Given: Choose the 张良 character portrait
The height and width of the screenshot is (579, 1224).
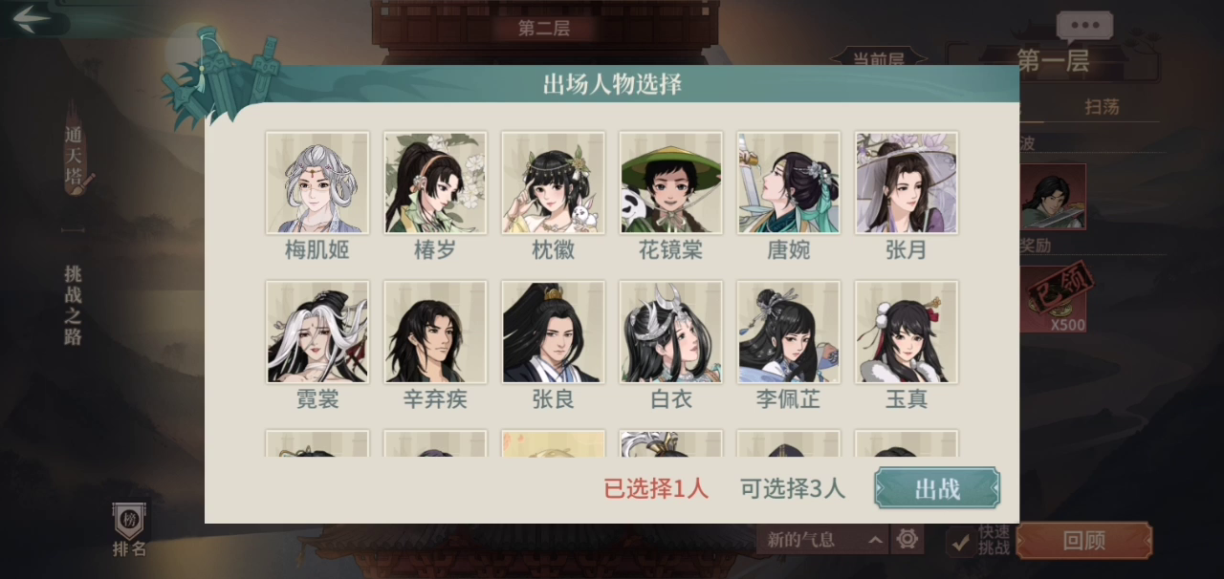Looking at the screenshot, I should (553, 332).
